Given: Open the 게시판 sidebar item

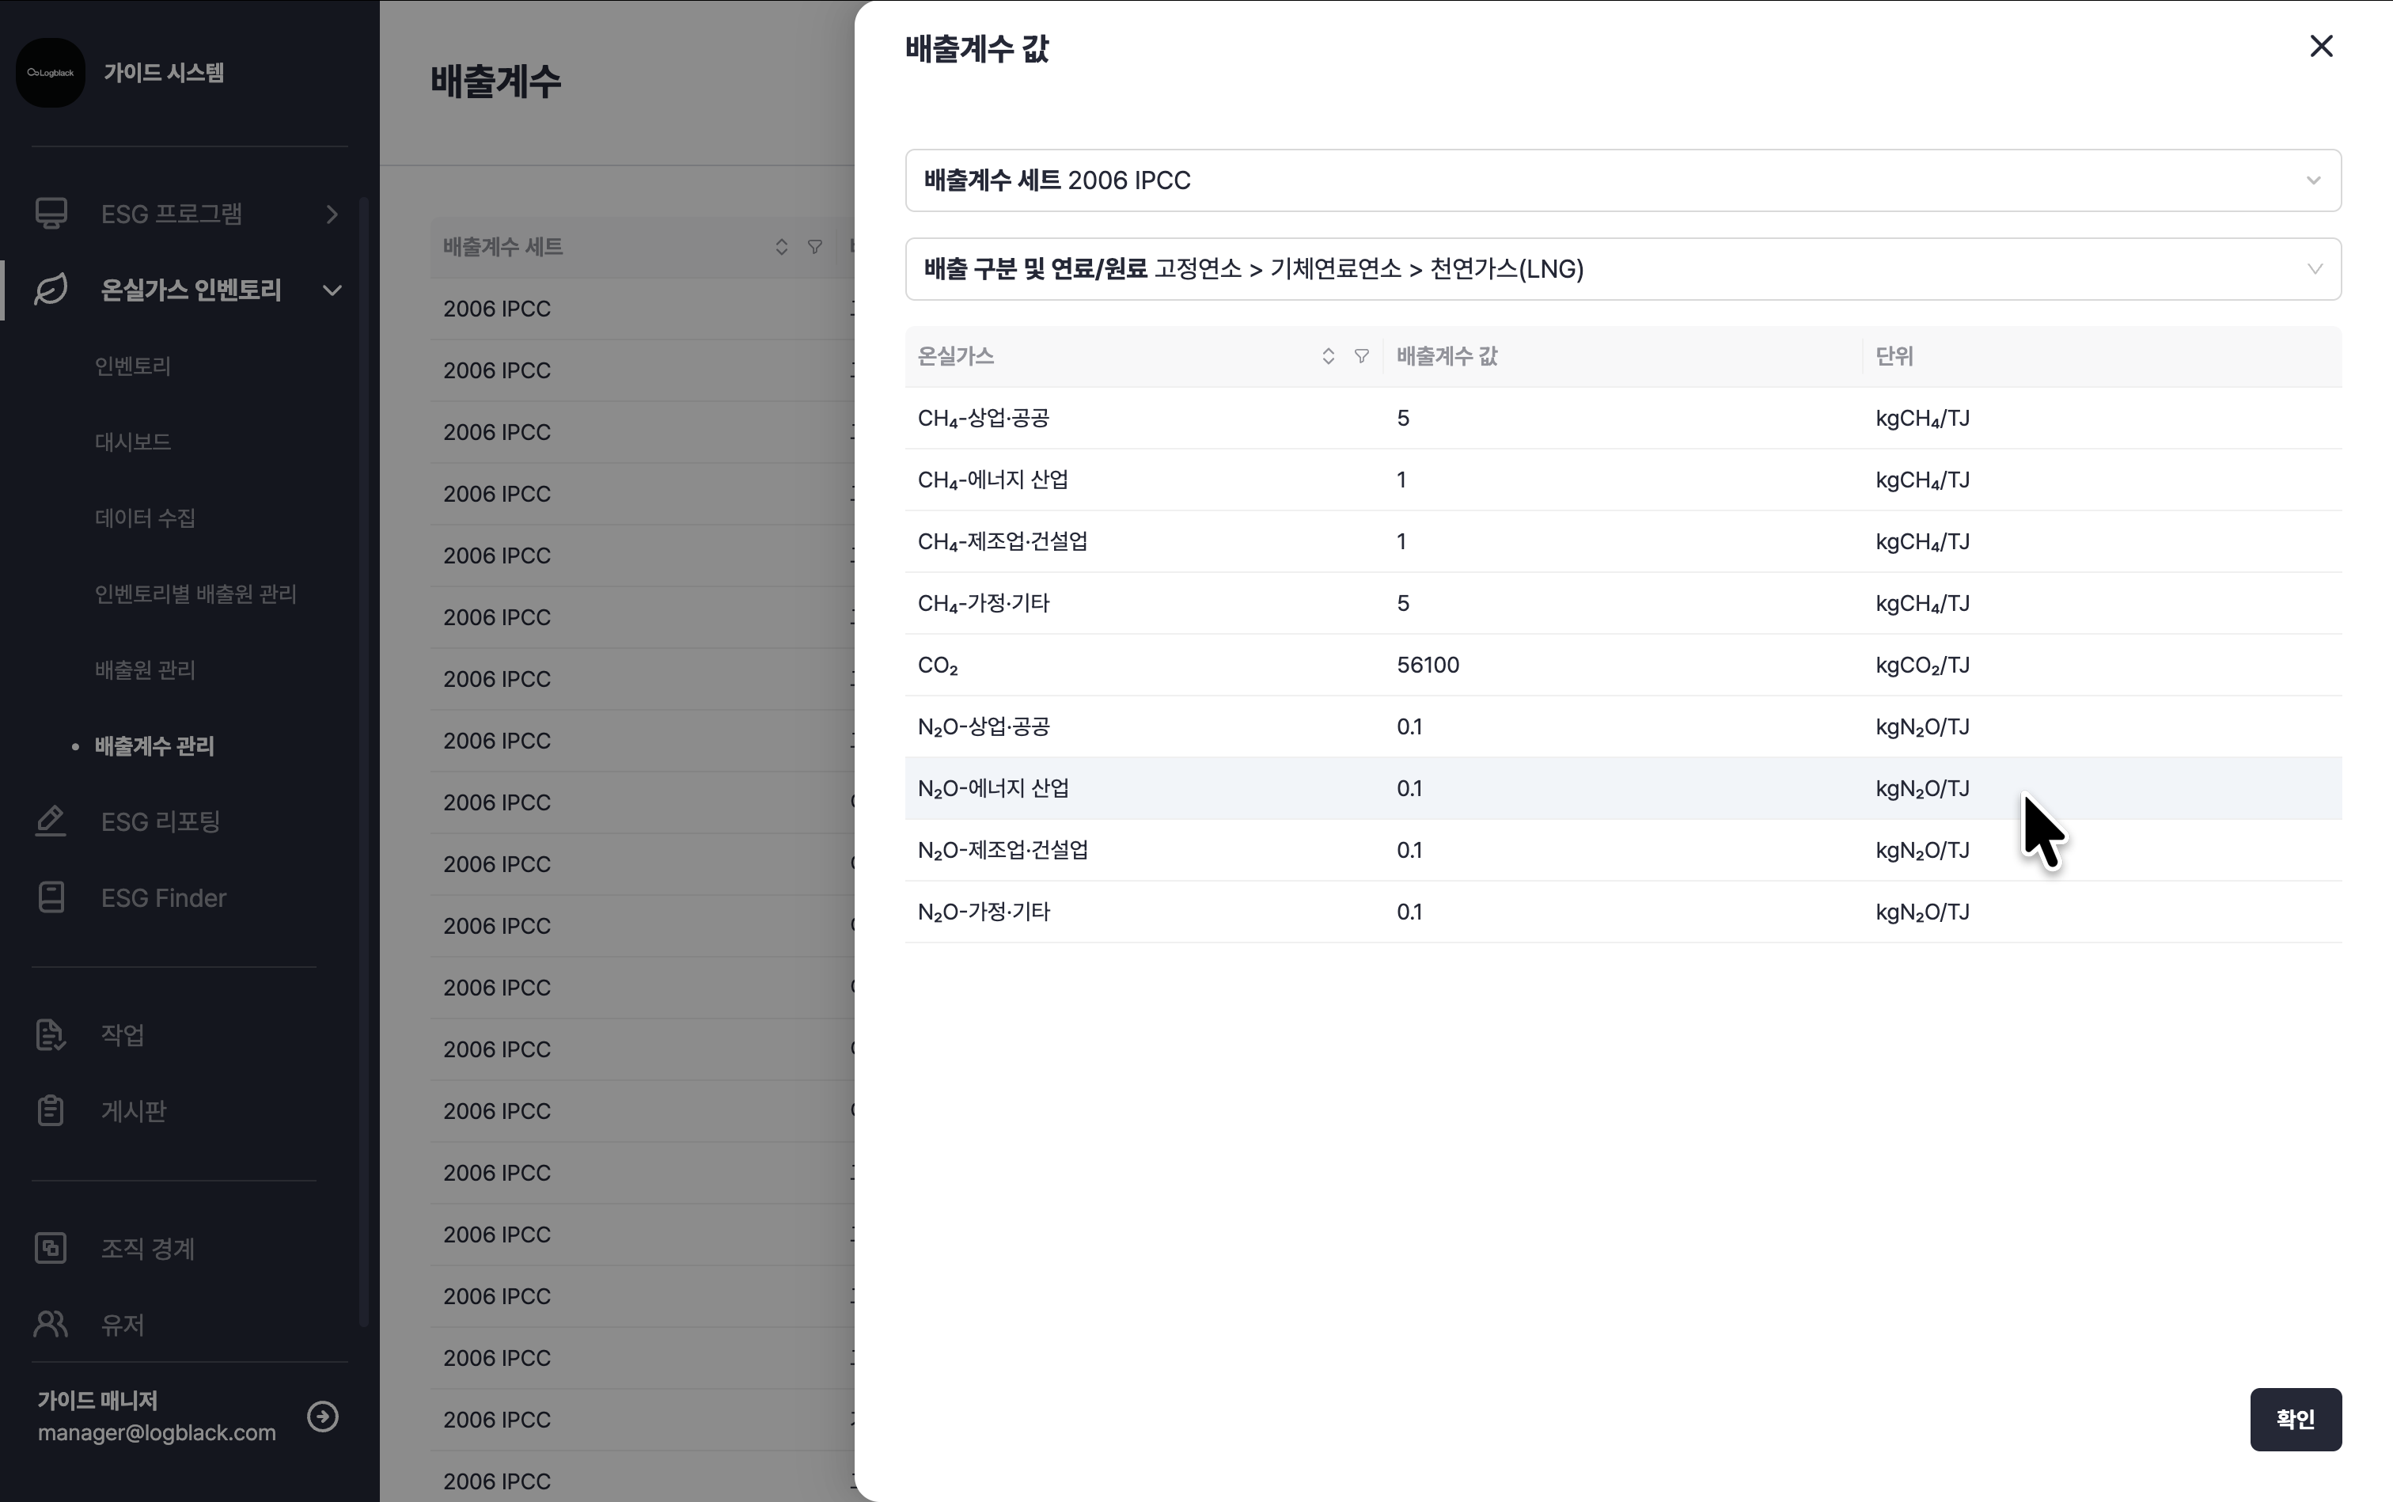Looking at the screenshot, I should click(133, 1112).
